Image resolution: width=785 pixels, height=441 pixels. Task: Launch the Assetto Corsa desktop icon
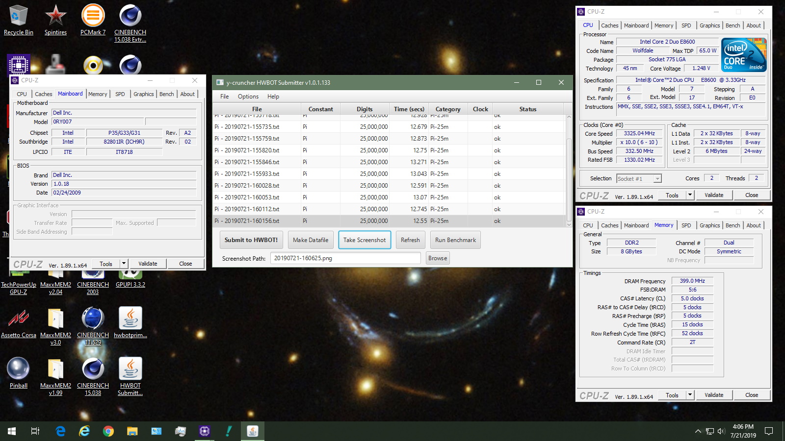point(19,322)
